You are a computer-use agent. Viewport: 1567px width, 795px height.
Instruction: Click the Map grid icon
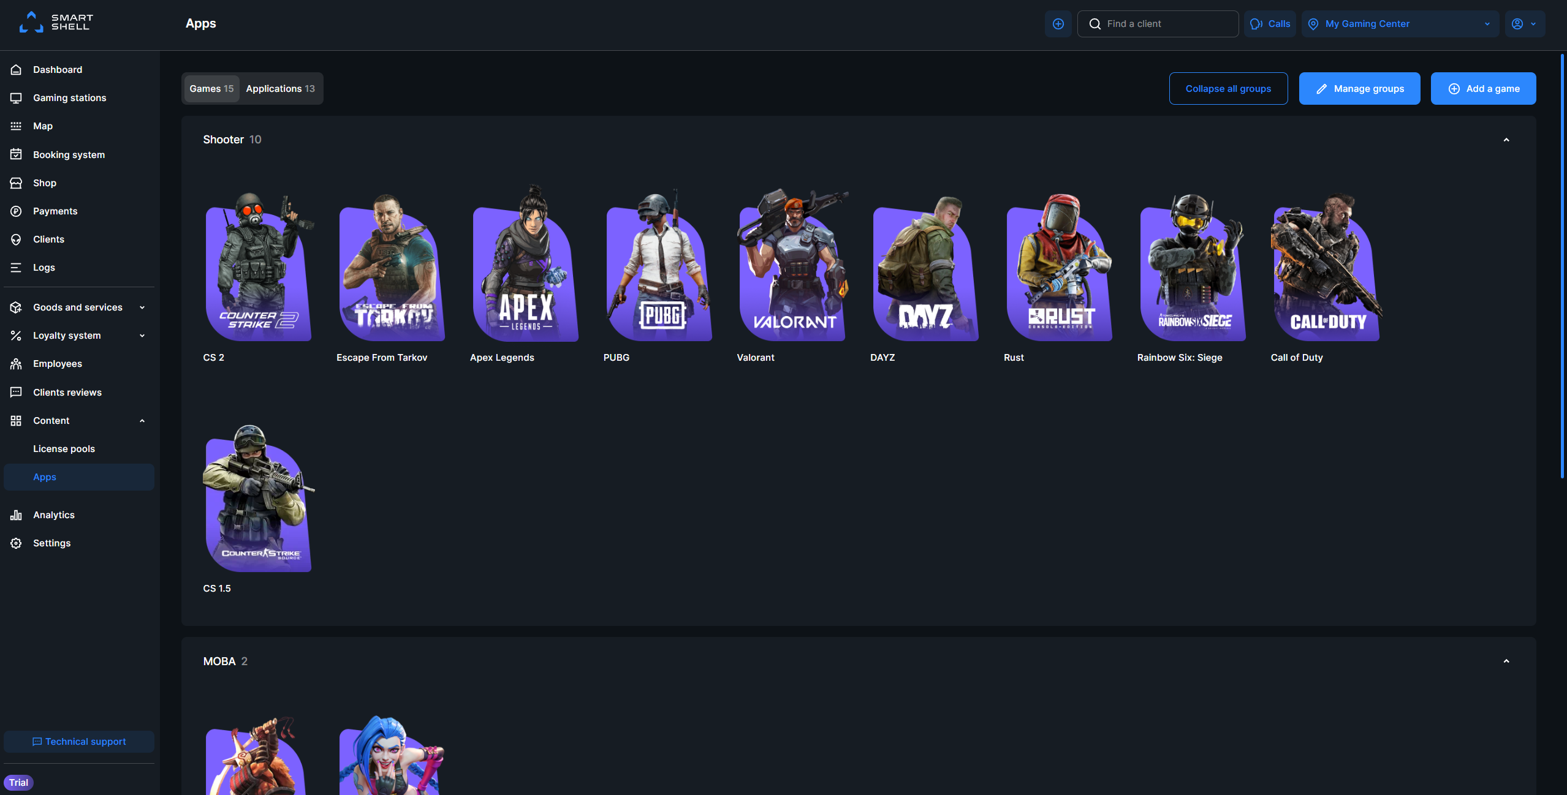tap(16, 126)
